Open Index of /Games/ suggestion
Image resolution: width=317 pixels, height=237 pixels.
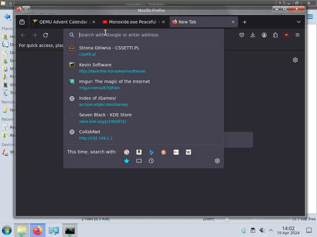pos(144,101)
